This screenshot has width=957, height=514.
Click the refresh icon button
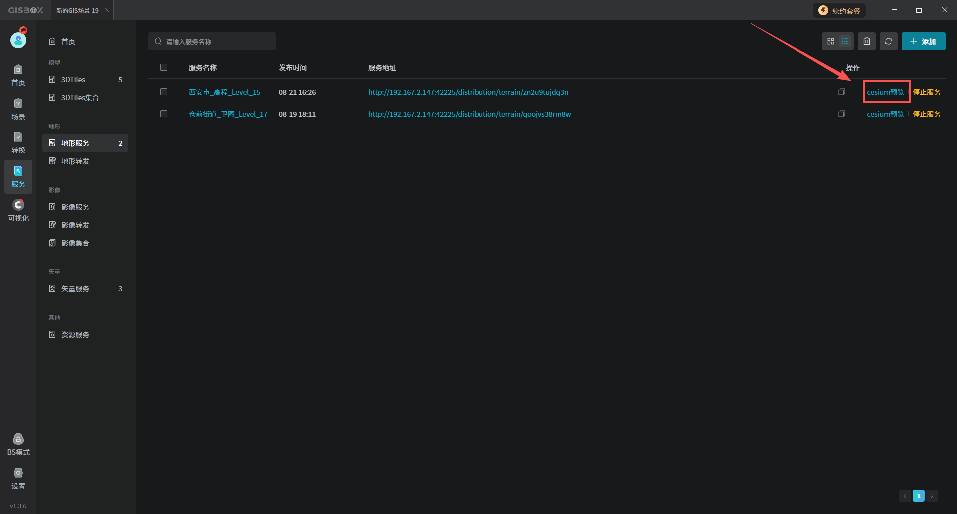888,41
